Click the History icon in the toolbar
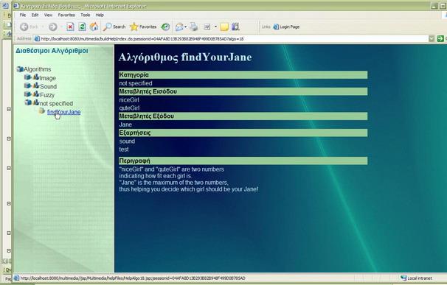 point(165,27)
